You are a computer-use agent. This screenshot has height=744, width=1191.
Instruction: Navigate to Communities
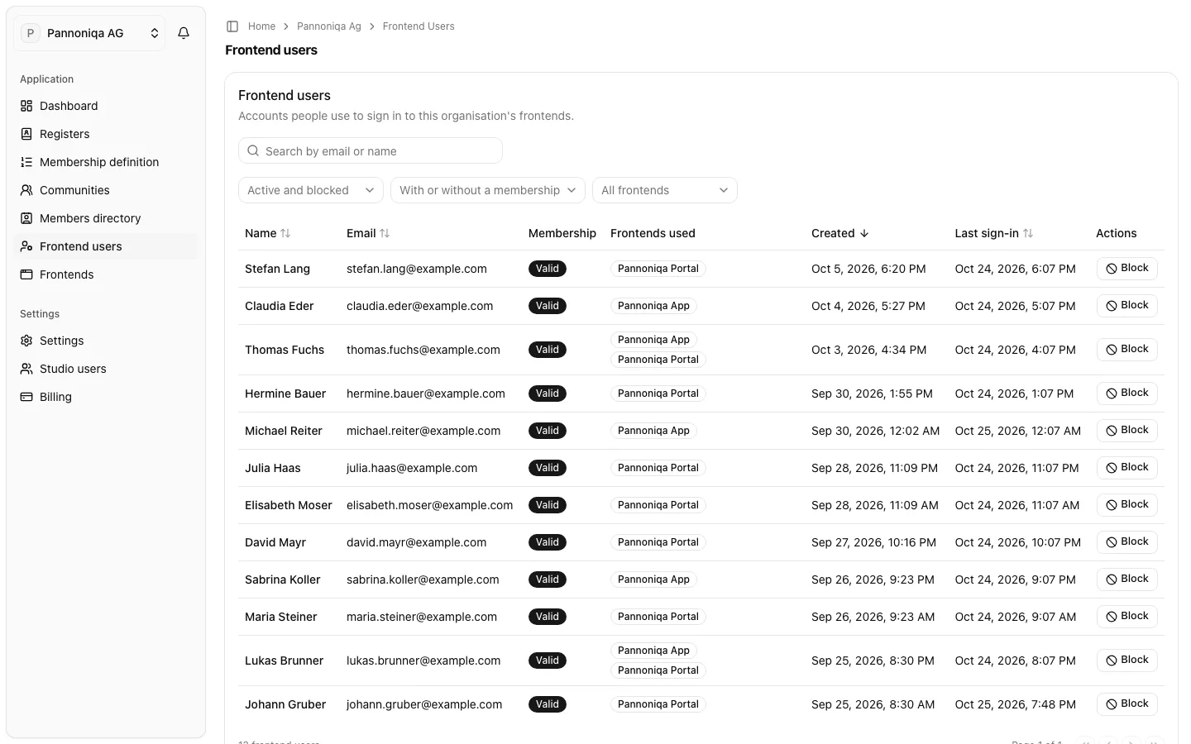(106, 190)
